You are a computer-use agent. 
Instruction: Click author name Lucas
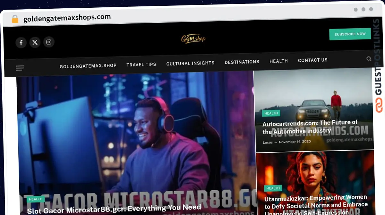pos(268,142)
